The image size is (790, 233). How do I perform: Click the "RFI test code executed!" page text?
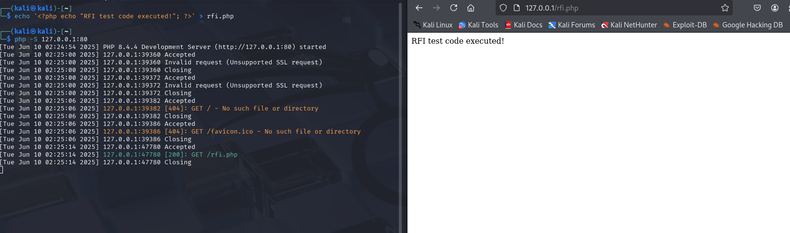458,41
